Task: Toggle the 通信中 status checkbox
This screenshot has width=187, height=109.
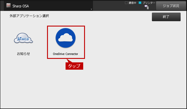Action: [126, 3]
